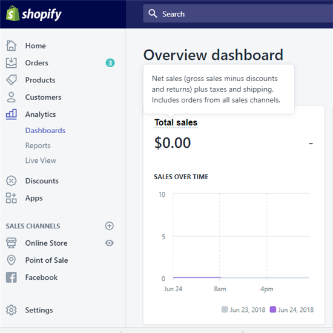333x333 pixels.
Task: Click the Point of Sale pin icon
Action: tap(12, 260)
